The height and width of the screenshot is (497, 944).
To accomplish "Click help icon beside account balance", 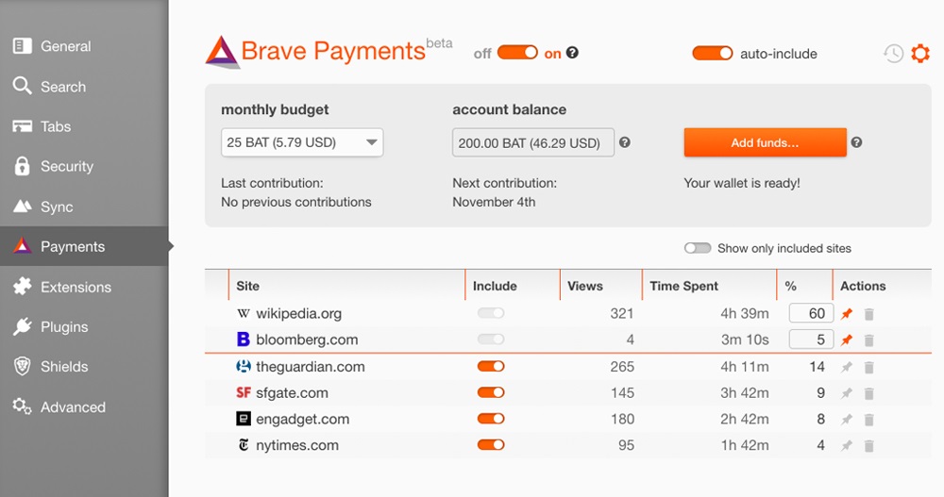I will pyautogui.click(x=625, y=142).
